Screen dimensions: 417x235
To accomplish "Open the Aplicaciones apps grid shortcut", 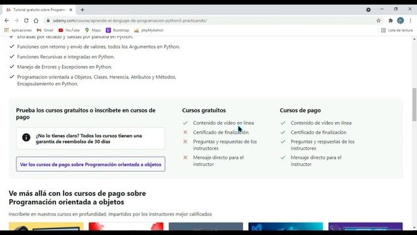I will (x=18, y=31).
